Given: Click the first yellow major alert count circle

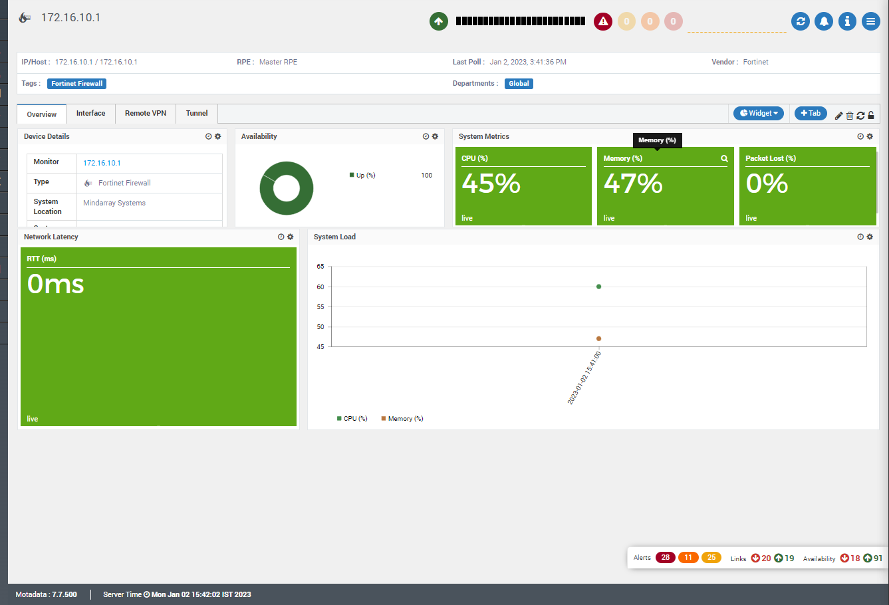Looking at the screenshot, I should [x=626, y=21].
